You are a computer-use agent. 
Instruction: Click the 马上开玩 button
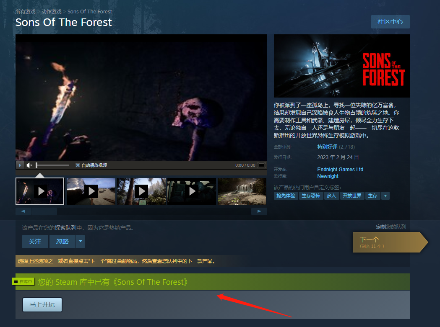42,304
